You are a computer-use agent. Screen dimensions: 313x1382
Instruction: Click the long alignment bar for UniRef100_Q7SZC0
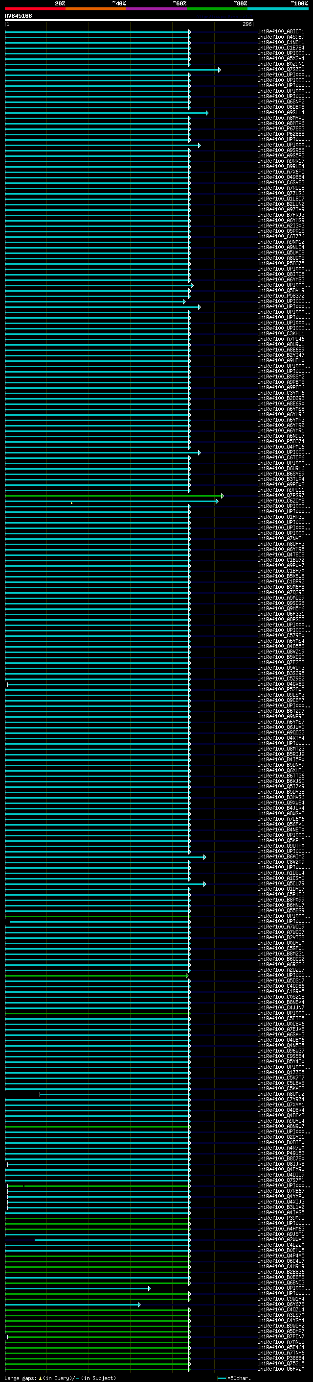point(112,70)
